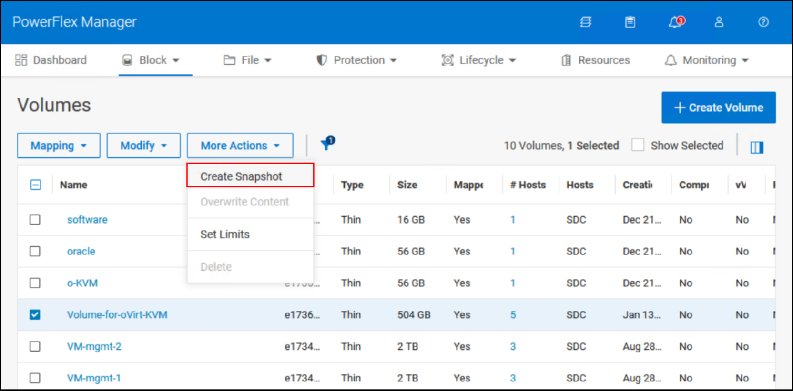
Task: Open the column chooser icon
Action: (757, 147)
